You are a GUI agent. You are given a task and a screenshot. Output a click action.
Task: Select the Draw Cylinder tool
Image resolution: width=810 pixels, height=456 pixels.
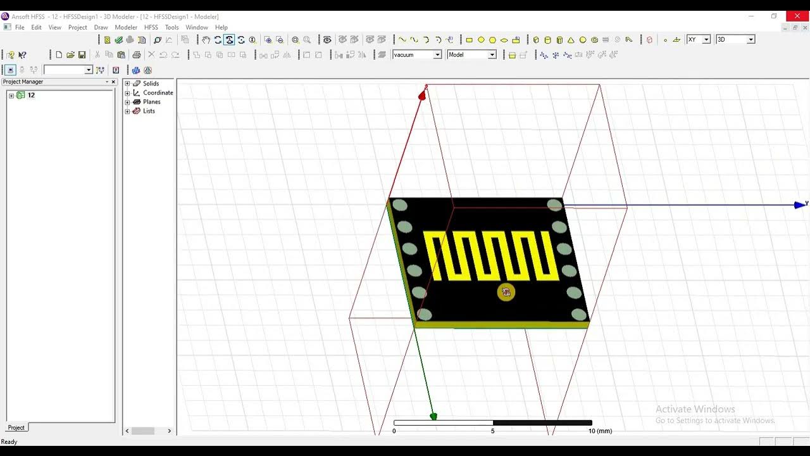pyautogui.click(x=547, y=40)
